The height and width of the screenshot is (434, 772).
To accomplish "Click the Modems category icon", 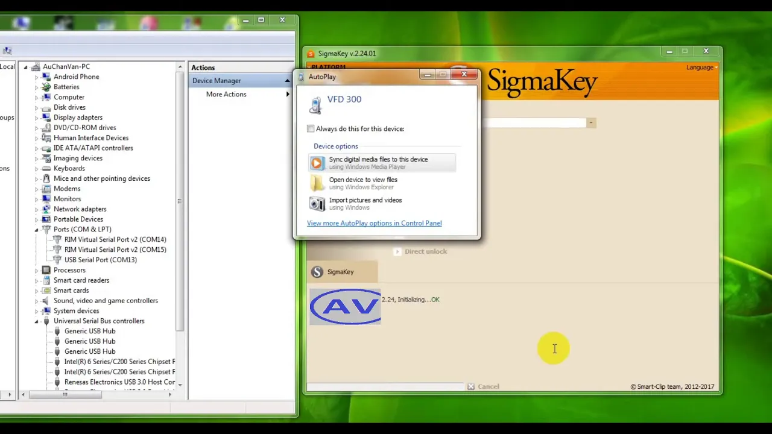I will coord(46,189).
